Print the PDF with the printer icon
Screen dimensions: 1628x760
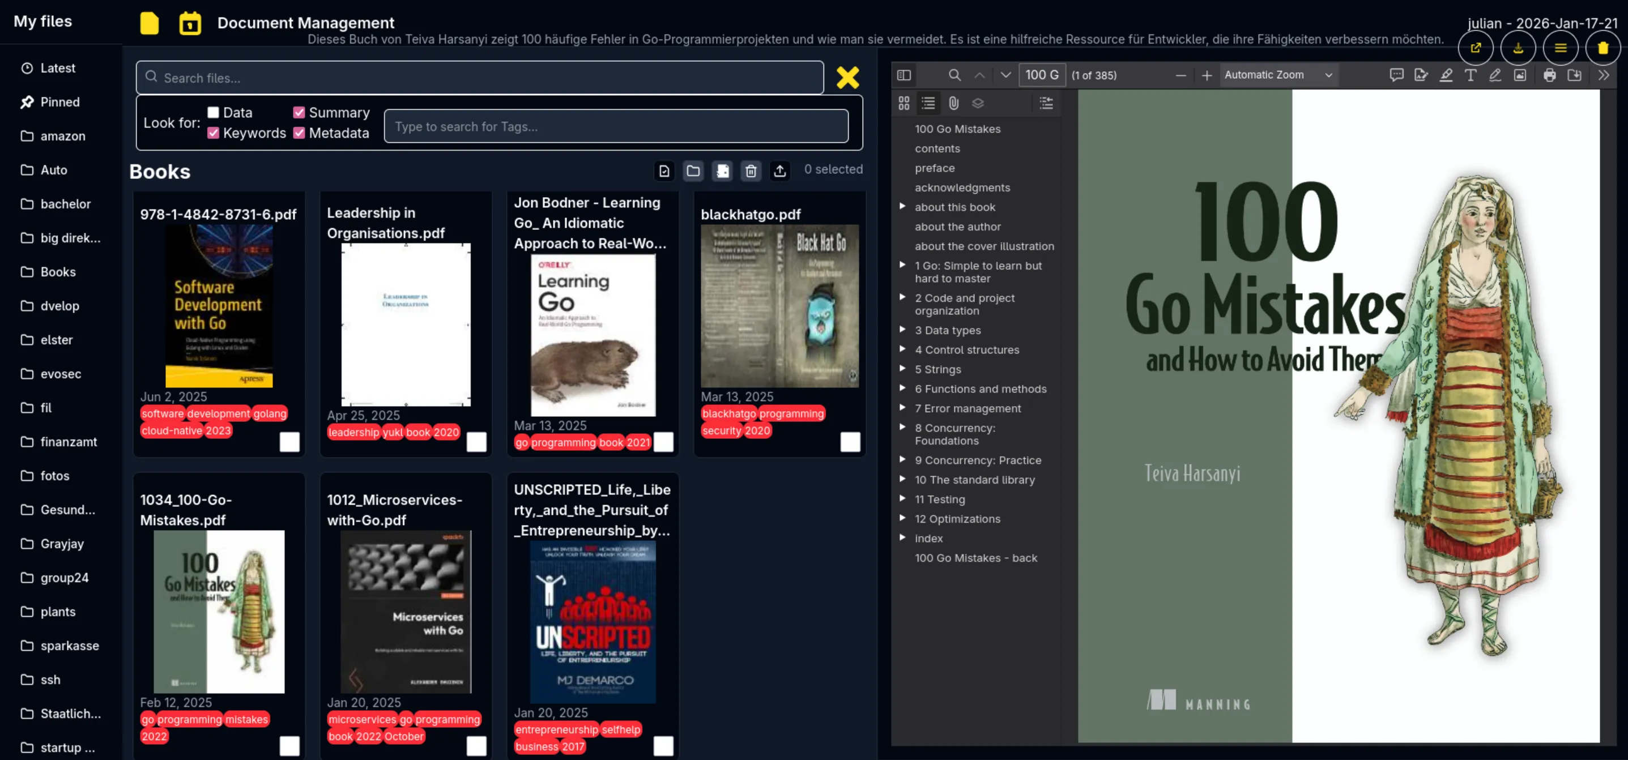(1549, 75)
